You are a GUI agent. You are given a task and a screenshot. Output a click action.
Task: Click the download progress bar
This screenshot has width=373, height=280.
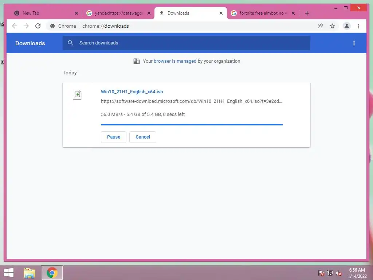(192, 125)
